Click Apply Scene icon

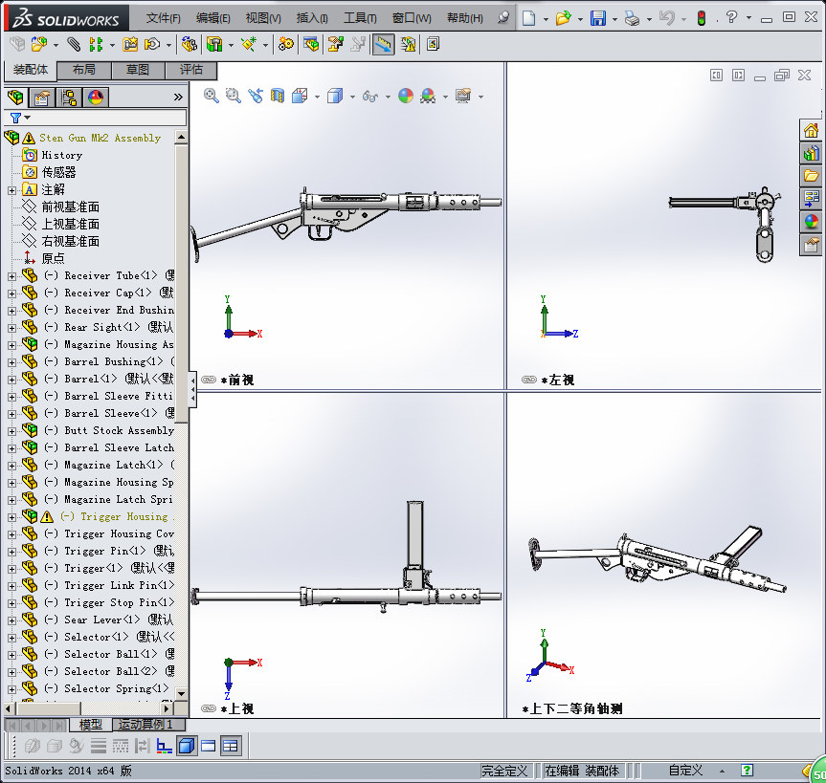point(428,96)
